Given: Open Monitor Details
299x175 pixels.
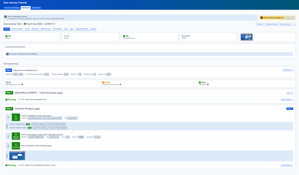Looking at the screenshot, I should pyautogui.click(x=271, y=24).
